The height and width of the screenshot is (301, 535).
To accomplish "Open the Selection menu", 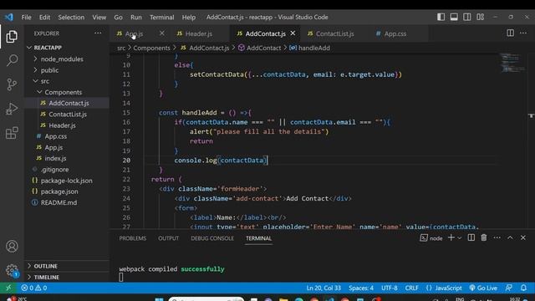I will coord(71,17).
